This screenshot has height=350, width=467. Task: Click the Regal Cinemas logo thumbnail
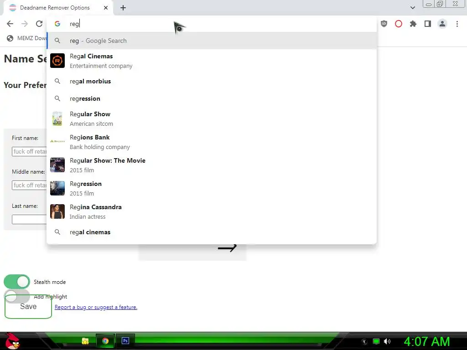(x=57, y=61)
